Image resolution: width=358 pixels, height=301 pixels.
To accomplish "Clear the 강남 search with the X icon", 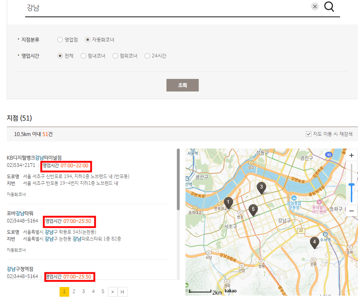I will click(315, 6).
